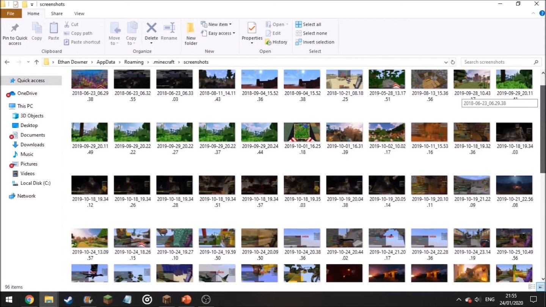
Task: Expand the address bar history dropdown
Action: [x=446, y=62]
